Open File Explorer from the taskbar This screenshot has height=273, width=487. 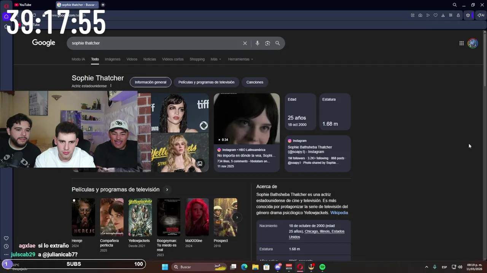click(255, 267)
